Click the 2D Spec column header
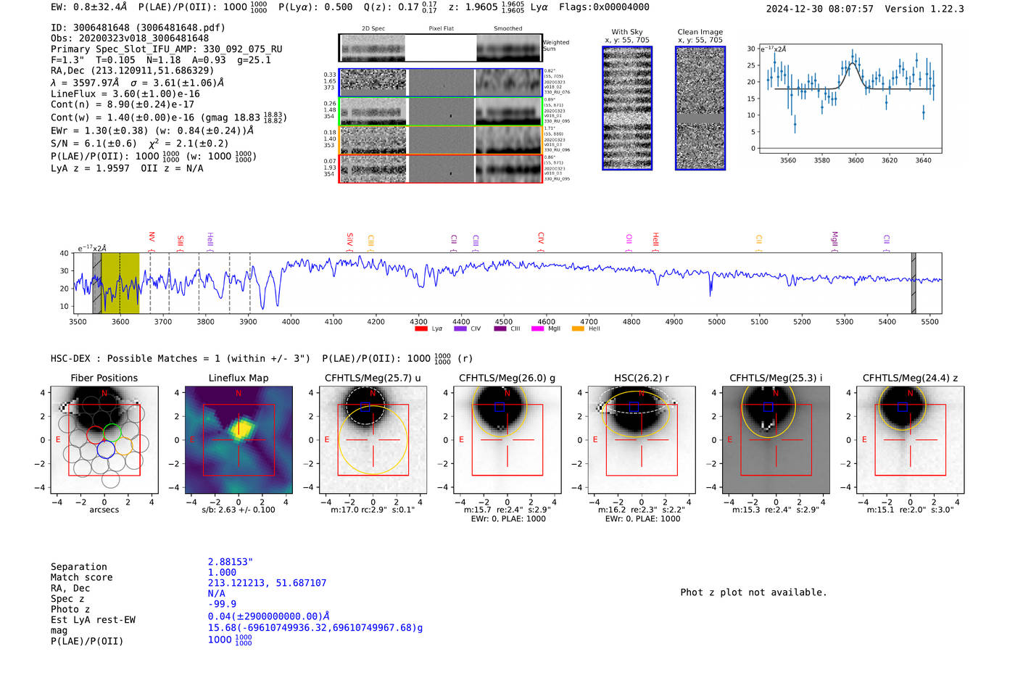The image size is (1015, 691). click(x=373, y=28)
